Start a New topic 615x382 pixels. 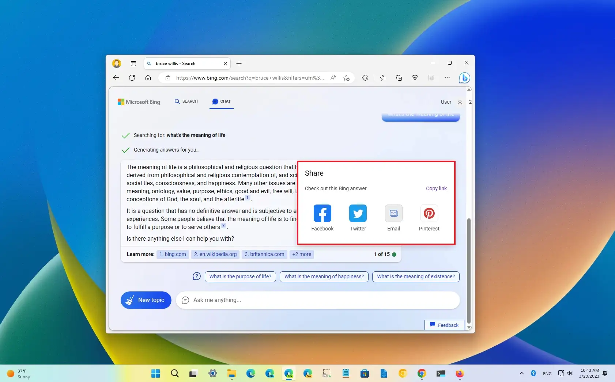coord(146,300)
